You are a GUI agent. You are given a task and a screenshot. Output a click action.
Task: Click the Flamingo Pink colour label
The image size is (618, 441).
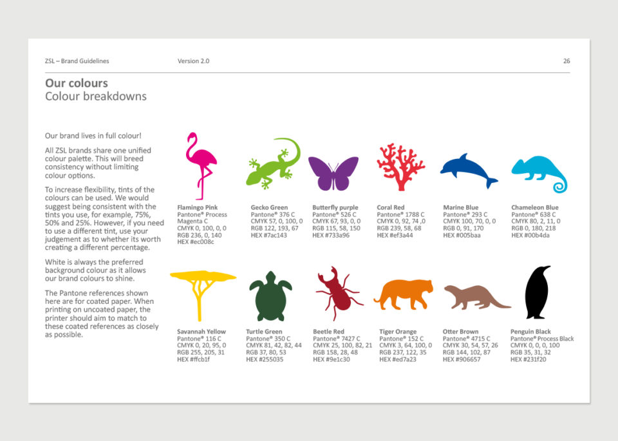pyautogui.click(x=197, y=207)
